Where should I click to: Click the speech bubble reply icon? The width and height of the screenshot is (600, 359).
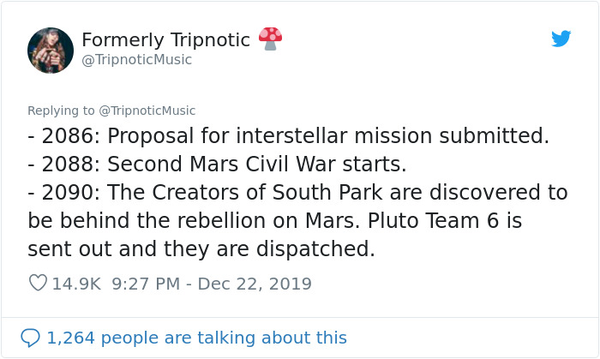coord(30,338)
